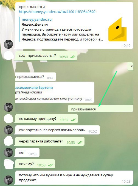
Task: Open the yellow Yandex wallet preview image
Action: click(x=117, y=29)
